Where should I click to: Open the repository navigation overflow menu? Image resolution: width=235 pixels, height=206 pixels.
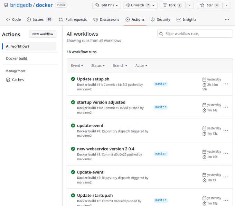pos(227,19)
